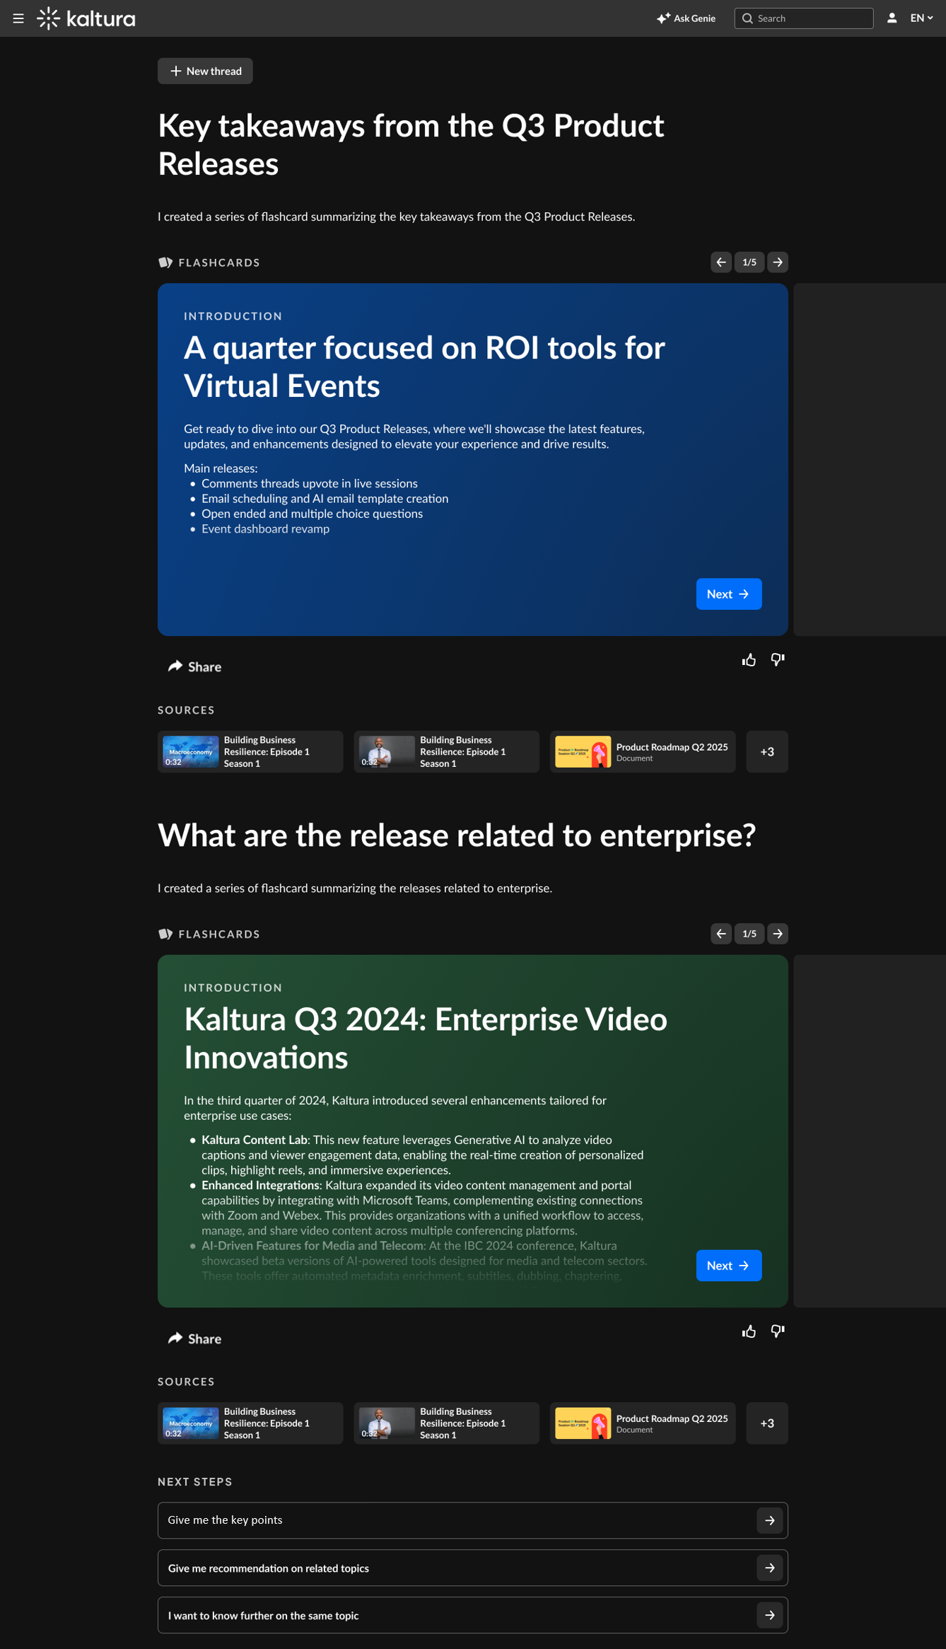Click the heading 'Key takeaways from the Q3 Product Releases'
Image resolution: width=946 pixels, height=1649 pixels.
click(x=411, y=144)
